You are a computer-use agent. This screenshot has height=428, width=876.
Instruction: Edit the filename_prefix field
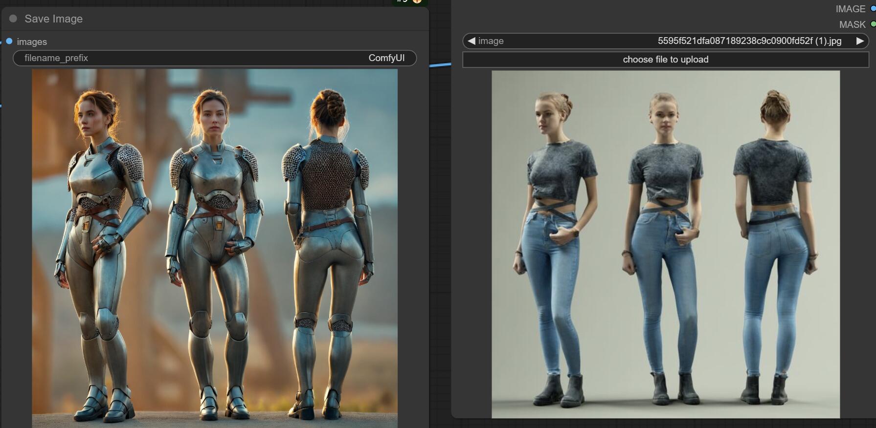(x=215, y=58)
